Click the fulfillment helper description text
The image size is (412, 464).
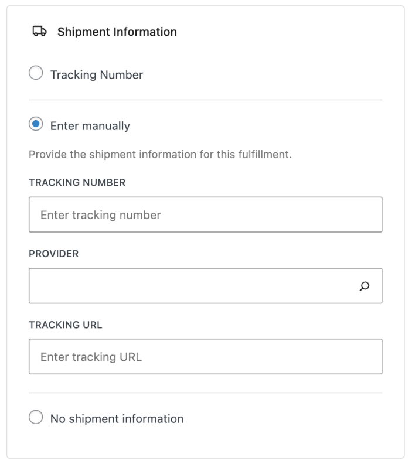(160, 155)
